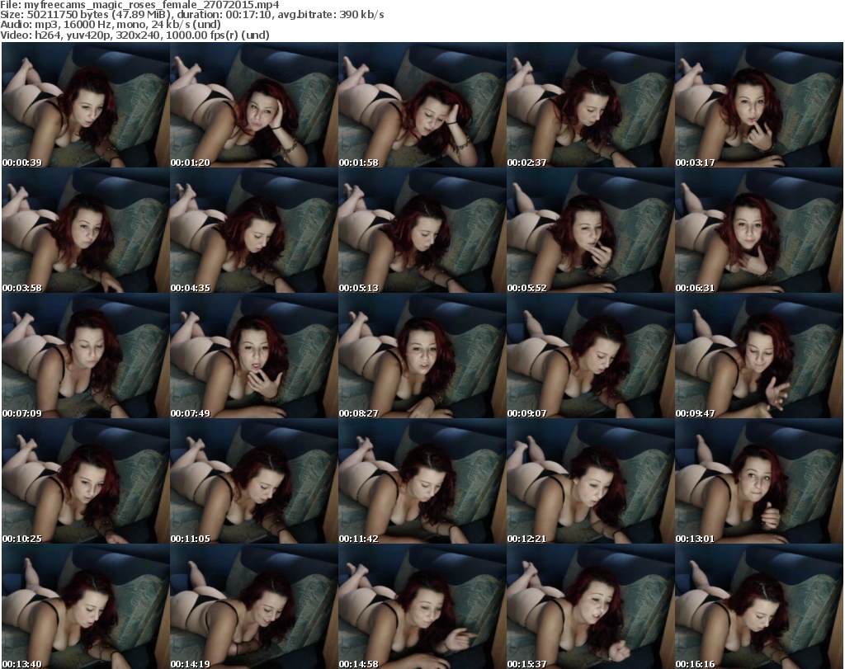Viewport: 845px width, 669px height.
Task: Select frame with timestamp 00:11:42
Action: (422, 482)
